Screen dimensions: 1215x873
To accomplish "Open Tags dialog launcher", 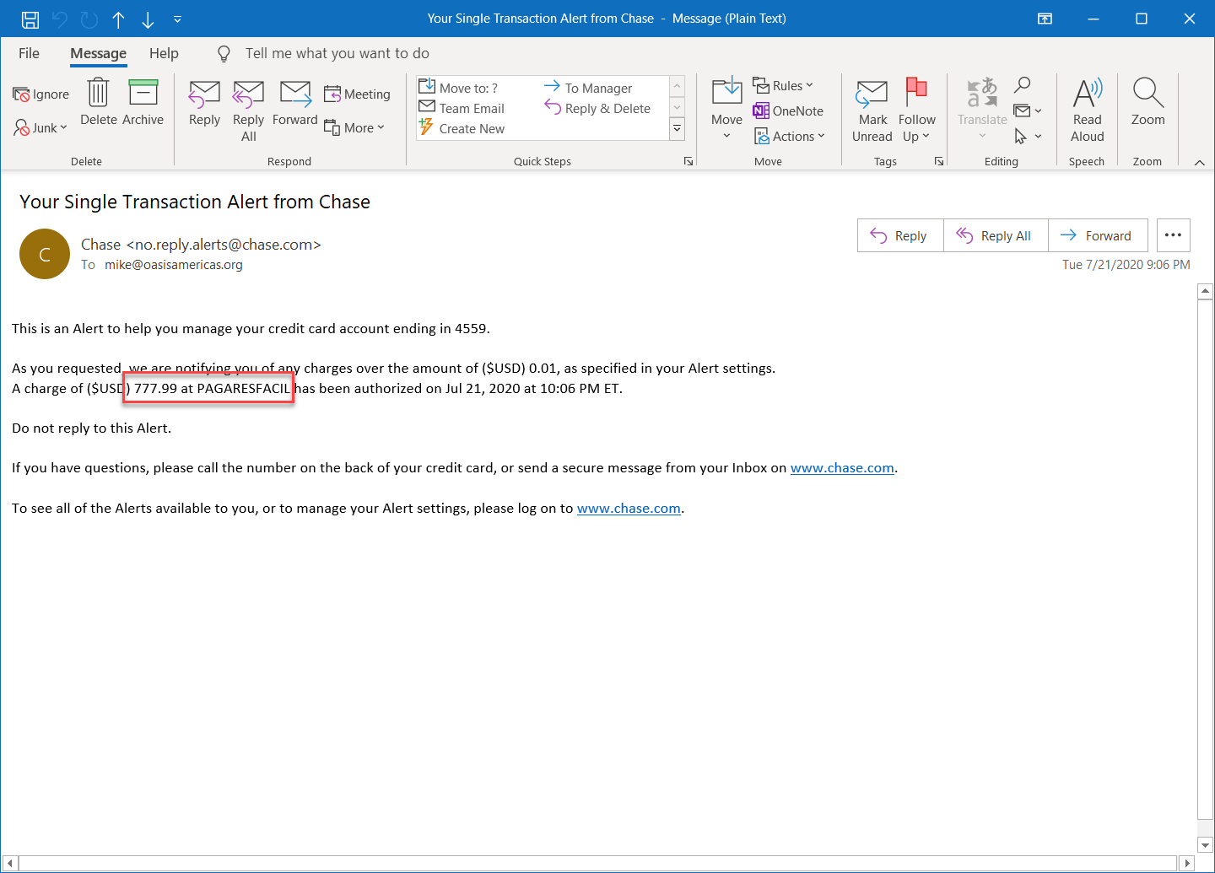I will tap(939, 161).
